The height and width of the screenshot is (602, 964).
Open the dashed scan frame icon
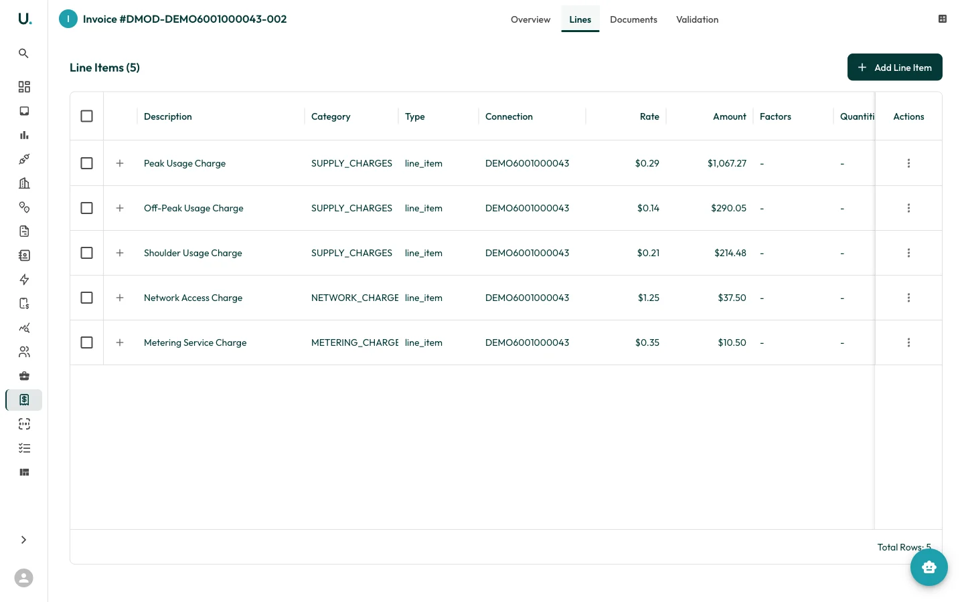tap(24, 424)
